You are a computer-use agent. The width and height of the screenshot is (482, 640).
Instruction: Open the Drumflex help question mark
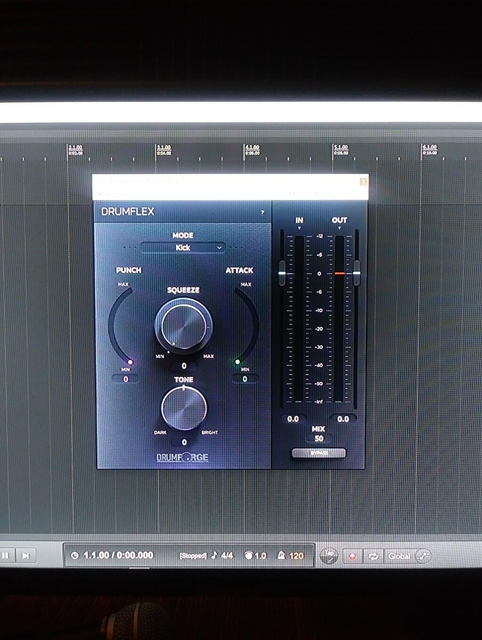point(263,213)
